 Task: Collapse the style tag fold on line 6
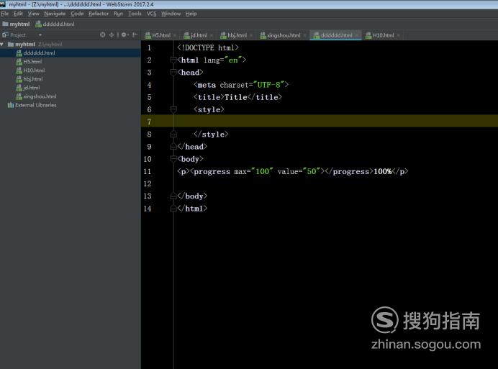173,109
